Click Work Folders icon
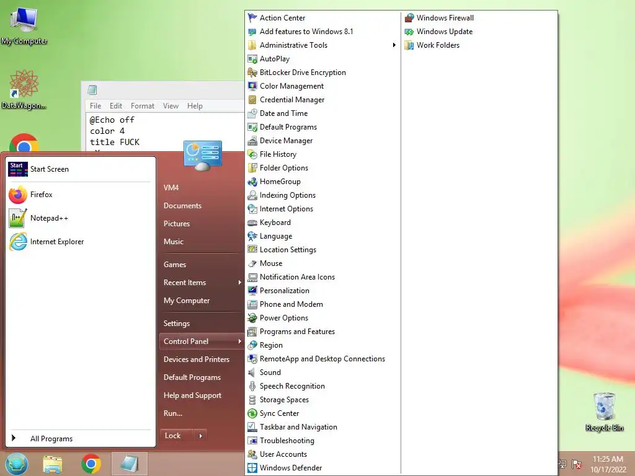The width and height of the screenshot is (635, 476). pos(409,45)
